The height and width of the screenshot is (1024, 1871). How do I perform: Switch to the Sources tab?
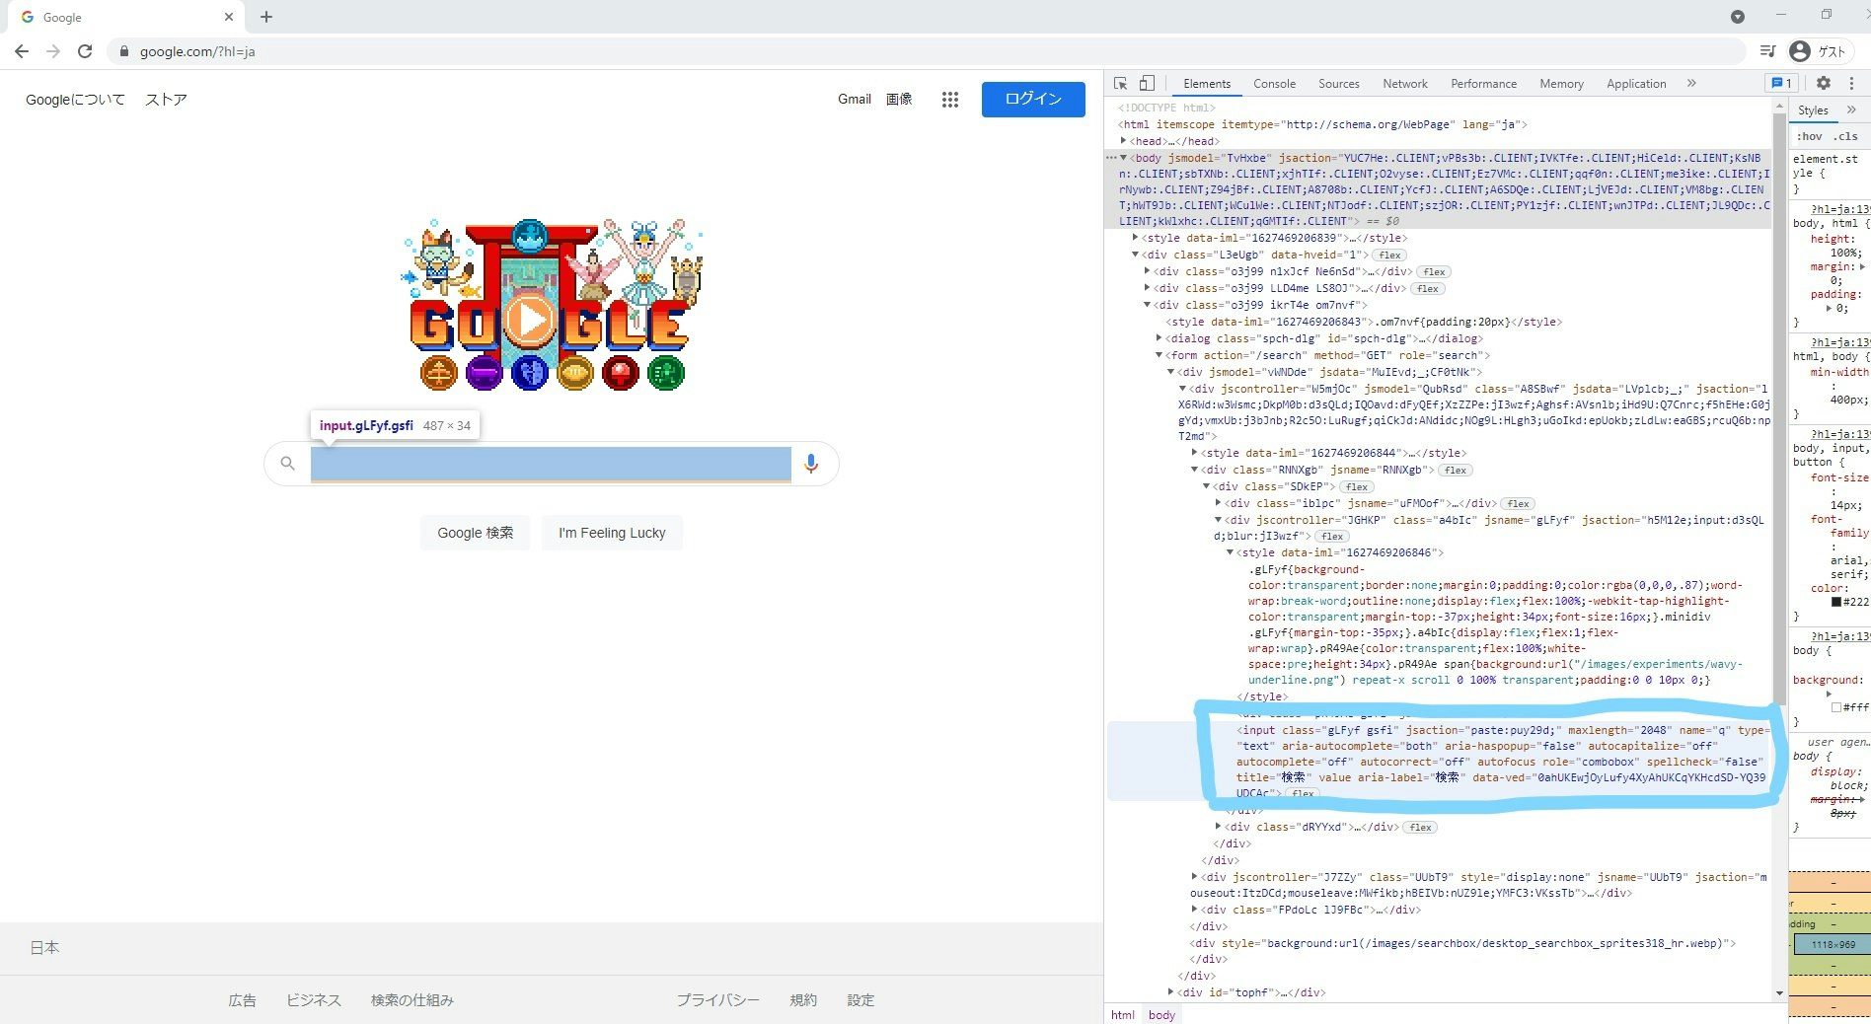1338,84
